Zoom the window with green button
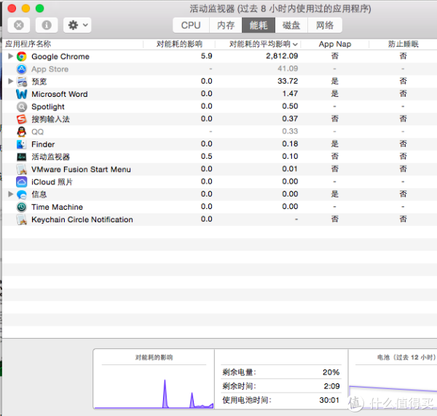The height and width of the screenshot is (416, 437). pyautogui.click(x=39, y=8)
